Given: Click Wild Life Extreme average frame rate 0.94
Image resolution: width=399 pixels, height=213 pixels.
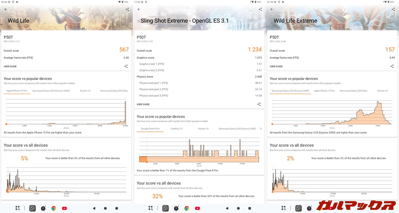Looking at the screenshot, I should click(392, 58).
